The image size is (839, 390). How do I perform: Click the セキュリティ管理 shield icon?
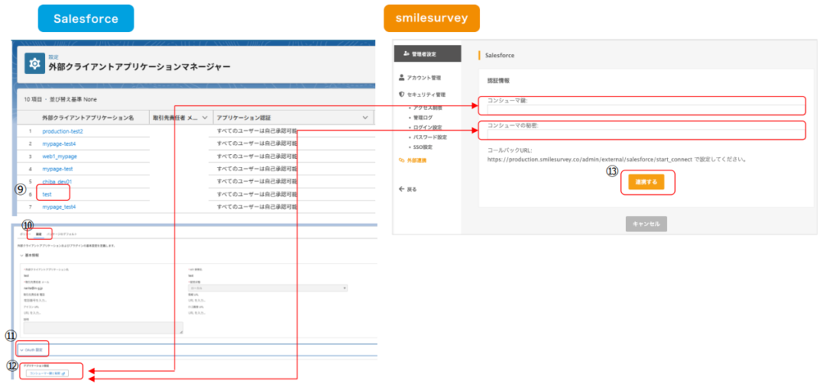(401, 94)
